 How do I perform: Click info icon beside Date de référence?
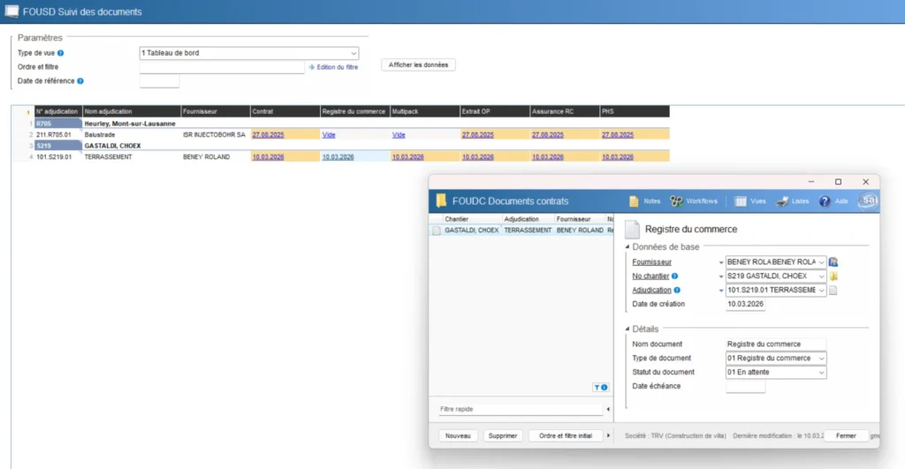click(x=80, y=81)
